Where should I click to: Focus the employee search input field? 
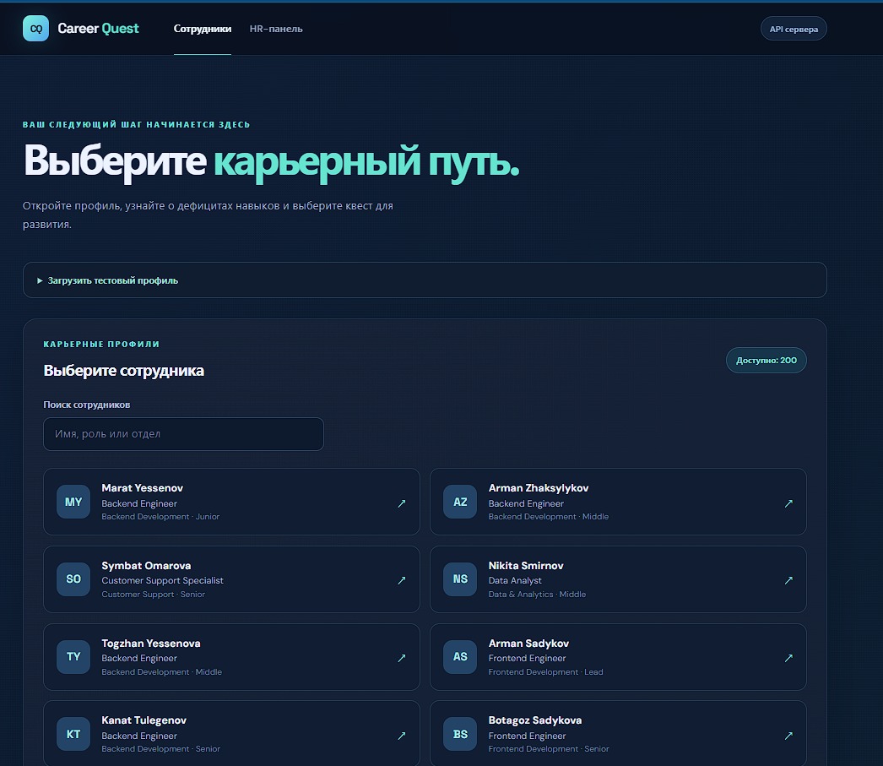tap(183, 434)
